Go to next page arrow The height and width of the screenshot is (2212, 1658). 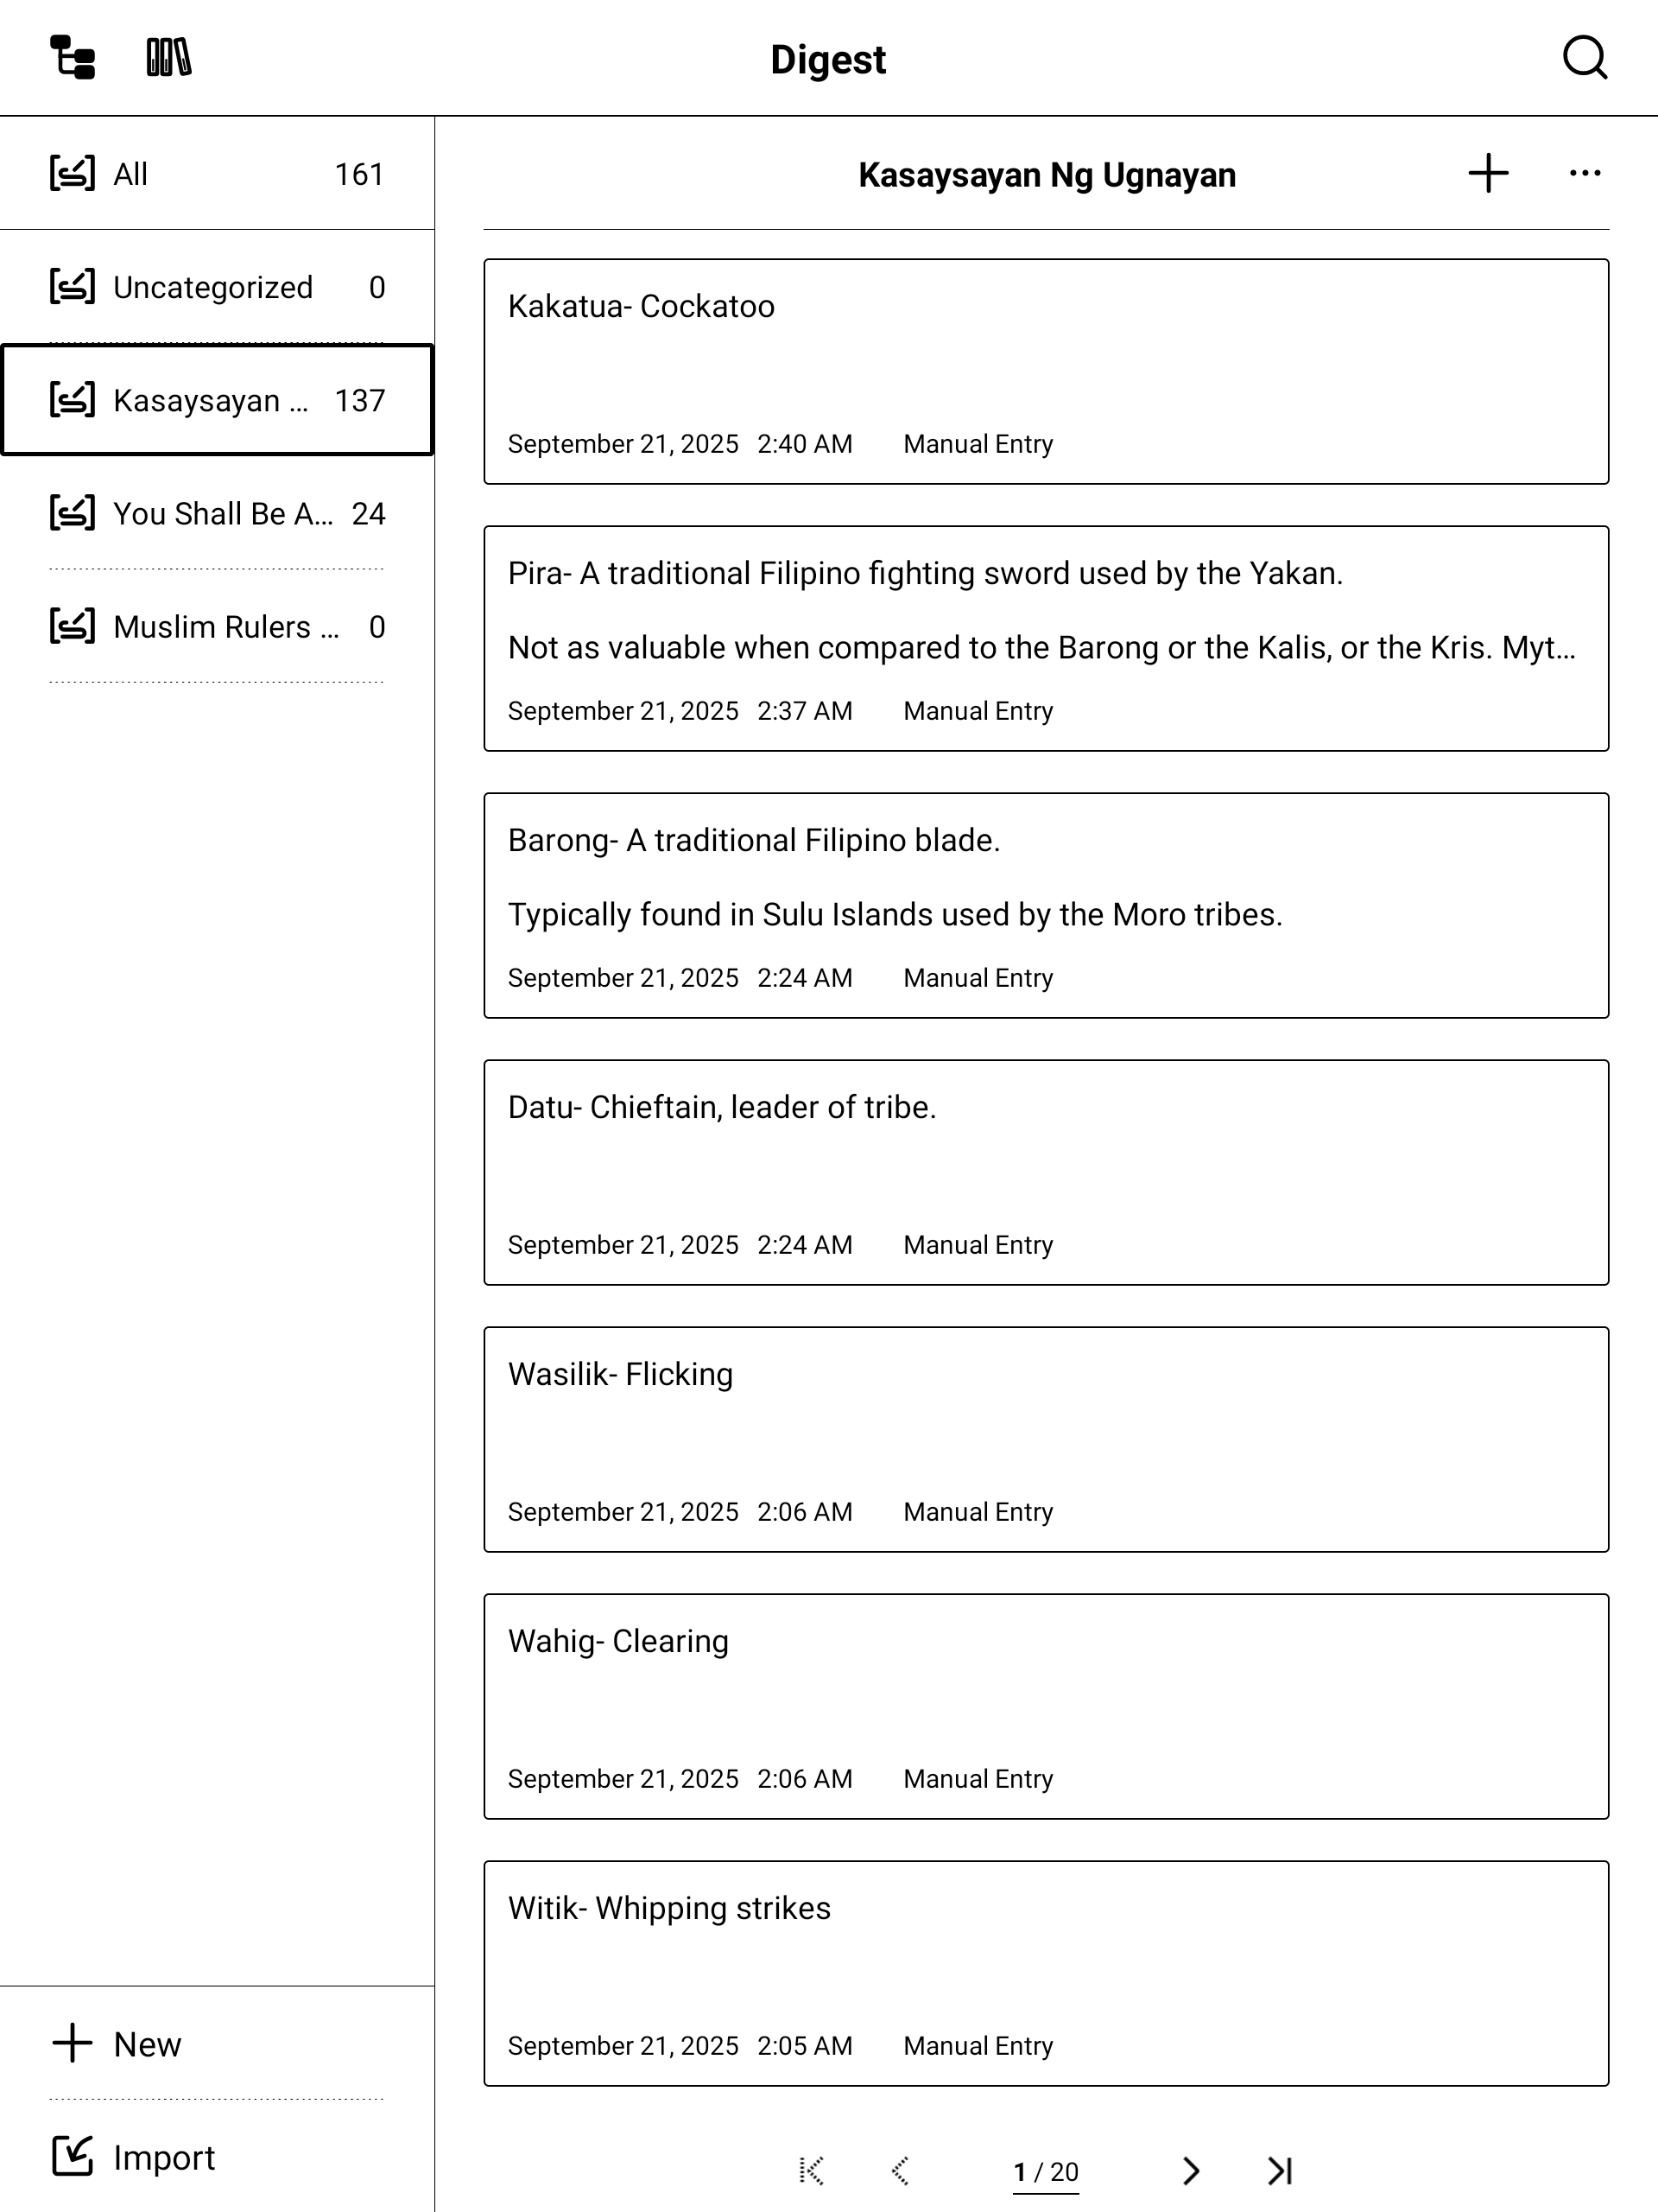point(1190,2170)
